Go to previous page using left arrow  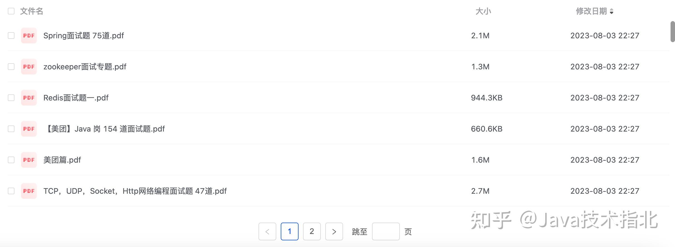(x=267, y=231)
